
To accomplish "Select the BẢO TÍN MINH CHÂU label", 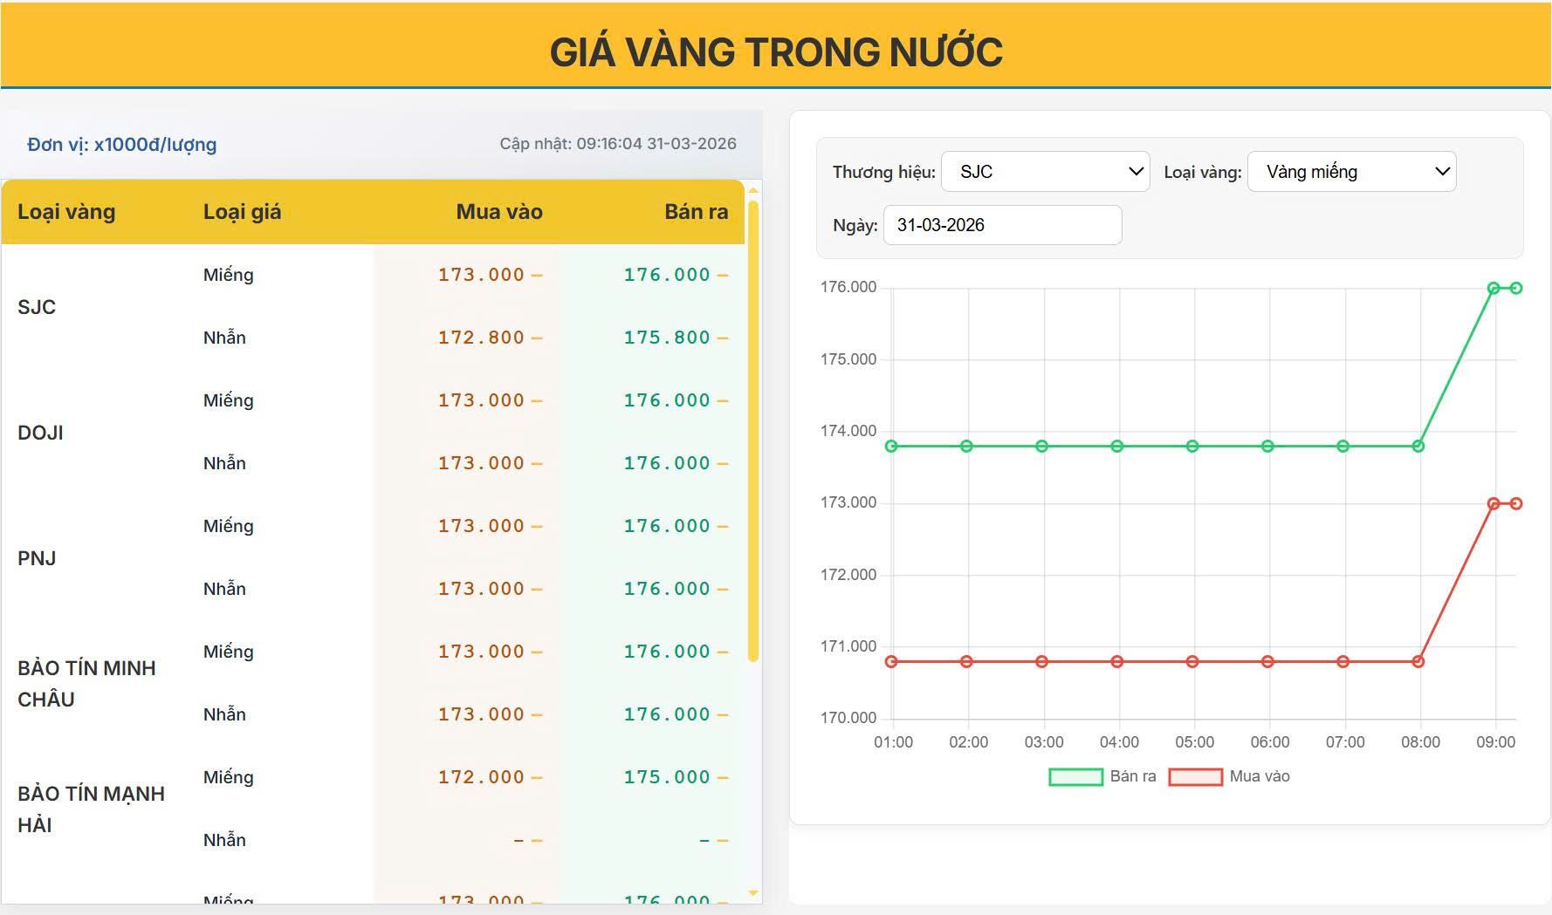I will coord(86,684).
